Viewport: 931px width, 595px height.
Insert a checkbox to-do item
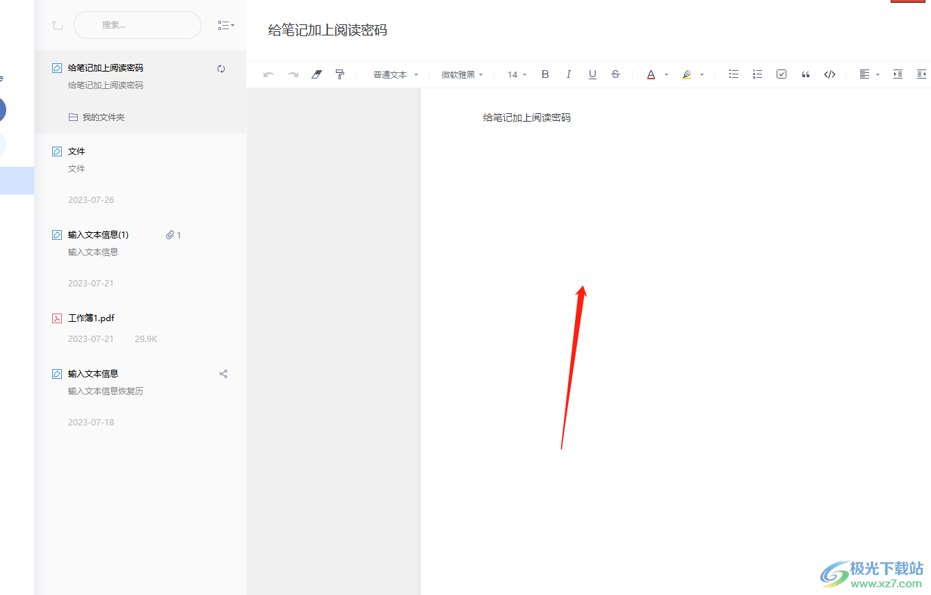pyautogui.click(x=782, y=74)
